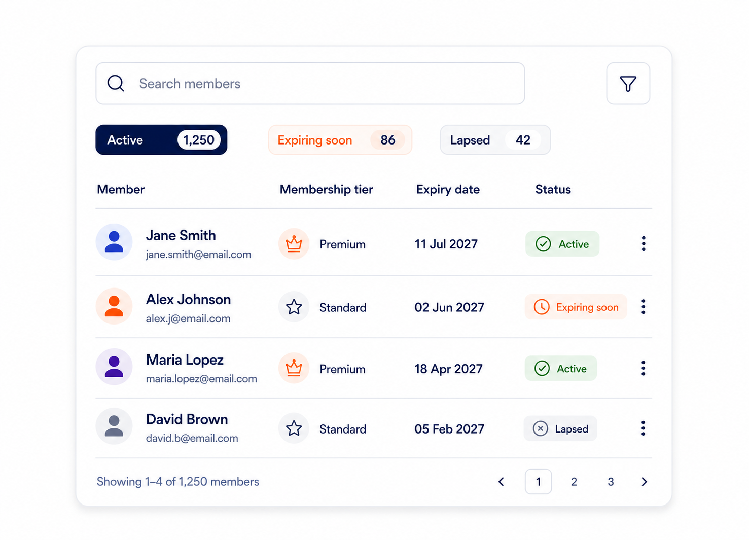
Task: Open the three-dot menu for Jane Smith
Action: coord(644,244)
